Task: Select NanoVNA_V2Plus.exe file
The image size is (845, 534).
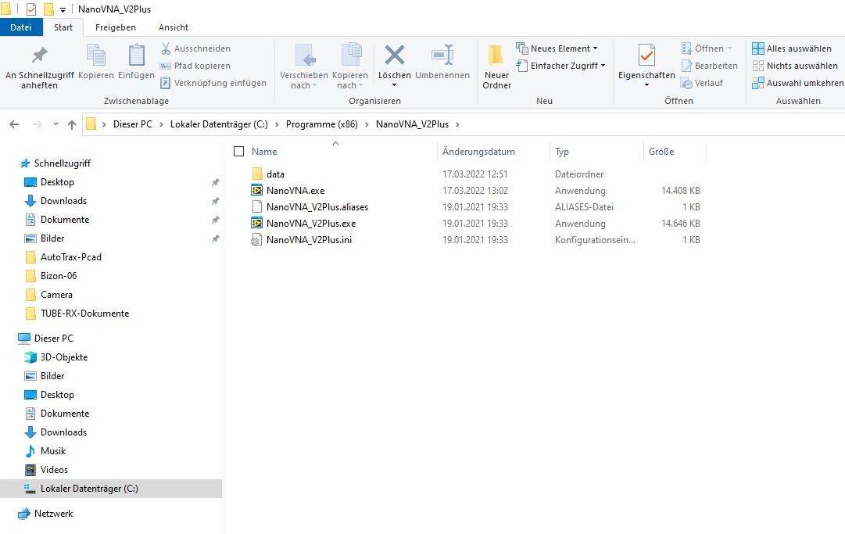Action: [x=311, y=223]
